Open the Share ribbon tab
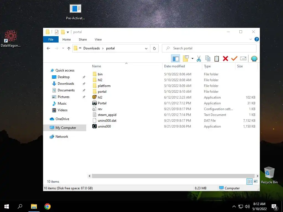Viewport: 283px width, 212px height. (x=83, y=39)
